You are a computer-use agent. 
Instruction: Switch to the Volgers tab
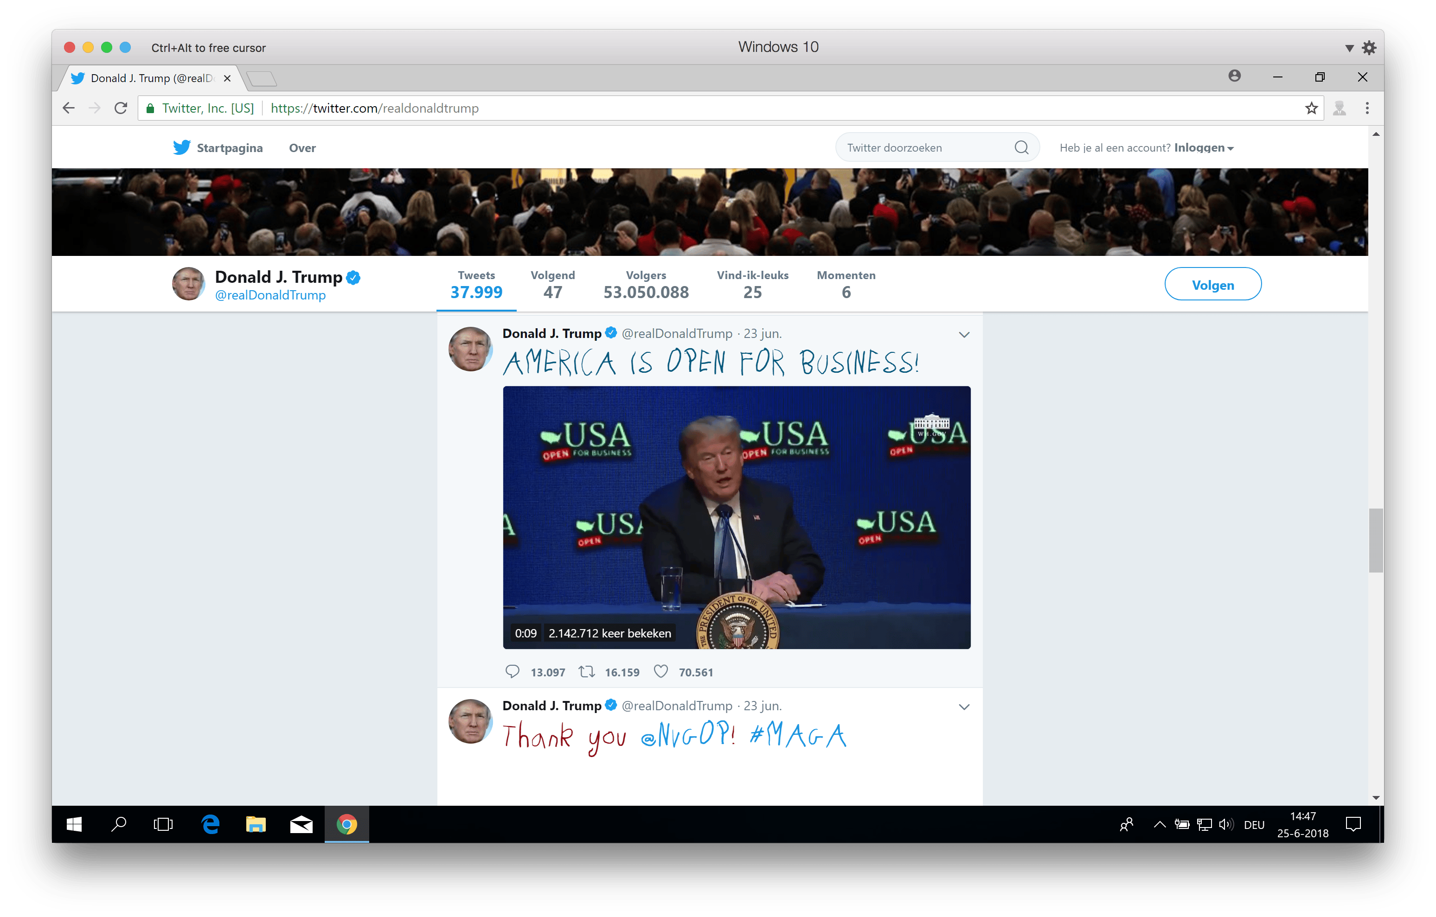coord(645,284)
